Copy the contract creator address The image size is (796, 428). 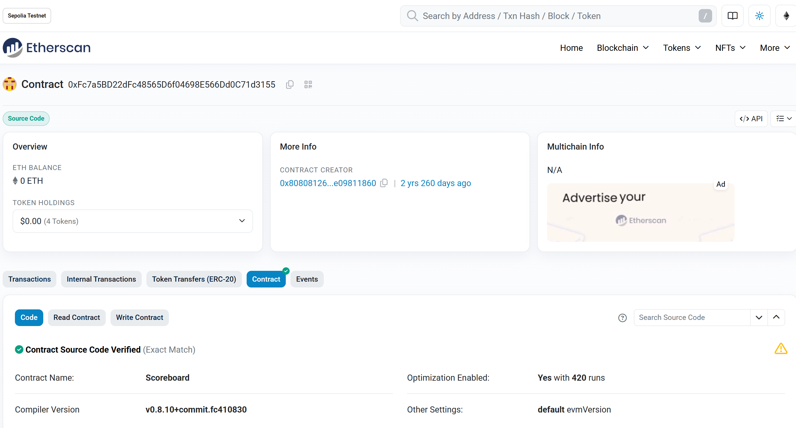tap(384, 183)
